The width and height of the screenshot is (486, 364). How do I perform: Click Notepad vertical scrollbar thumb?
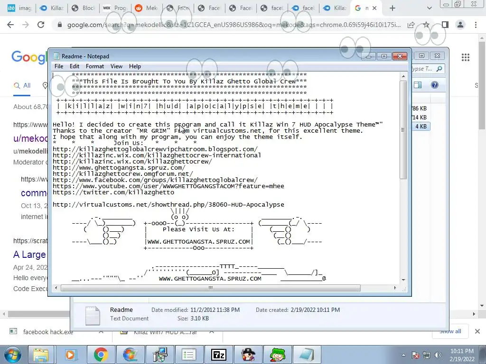403,130
